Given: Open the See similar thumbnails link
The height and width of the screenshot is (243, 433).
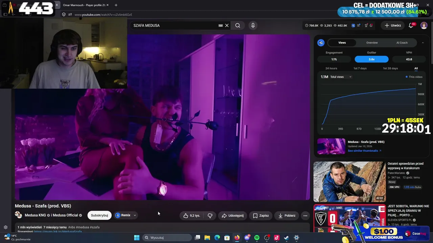Looking at the screenshot, I should 364,151.
